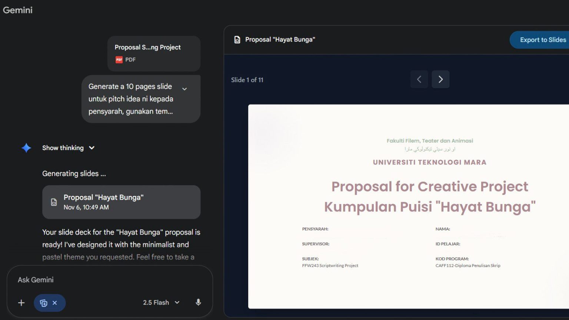Click the Proposal "Hayat Bunga" header tab
Viewport: 569px width, 320px height.
[x=280, y=39]
